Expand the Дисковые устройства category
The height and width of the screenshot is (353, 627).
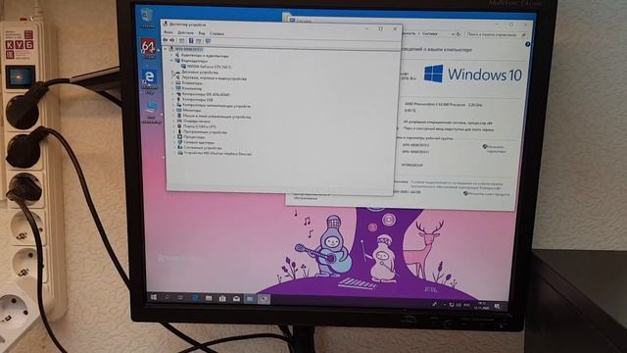tap(172, 73)
